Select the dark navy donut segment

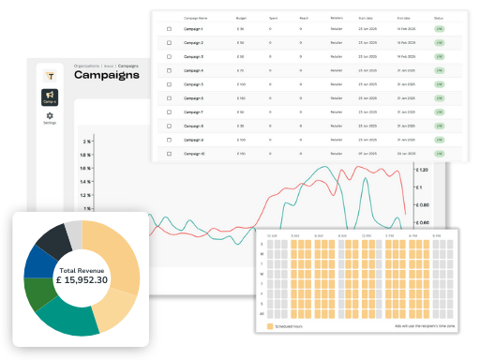(55, 240)
